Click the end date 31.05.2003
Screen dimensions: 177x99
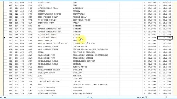click(x=165, y=20)
